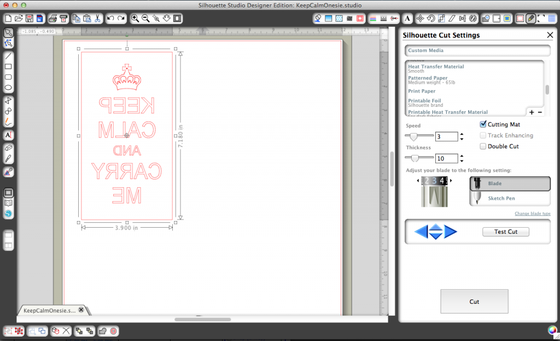Increase Speed with stepper arrows
560x341 pixels.
click(x=462, y=135)
